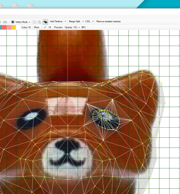Click Remove isolated vertices

pos(108,21)
